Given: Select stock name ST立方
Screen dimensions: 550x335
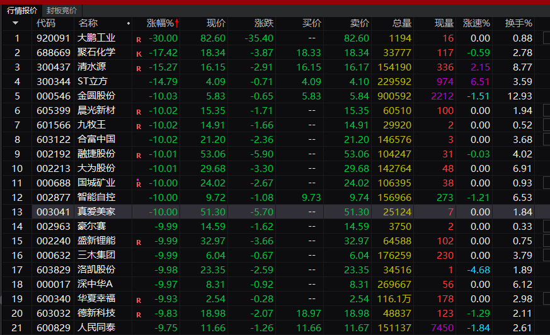Looking at the screenshot, I should tap(92, 81).
